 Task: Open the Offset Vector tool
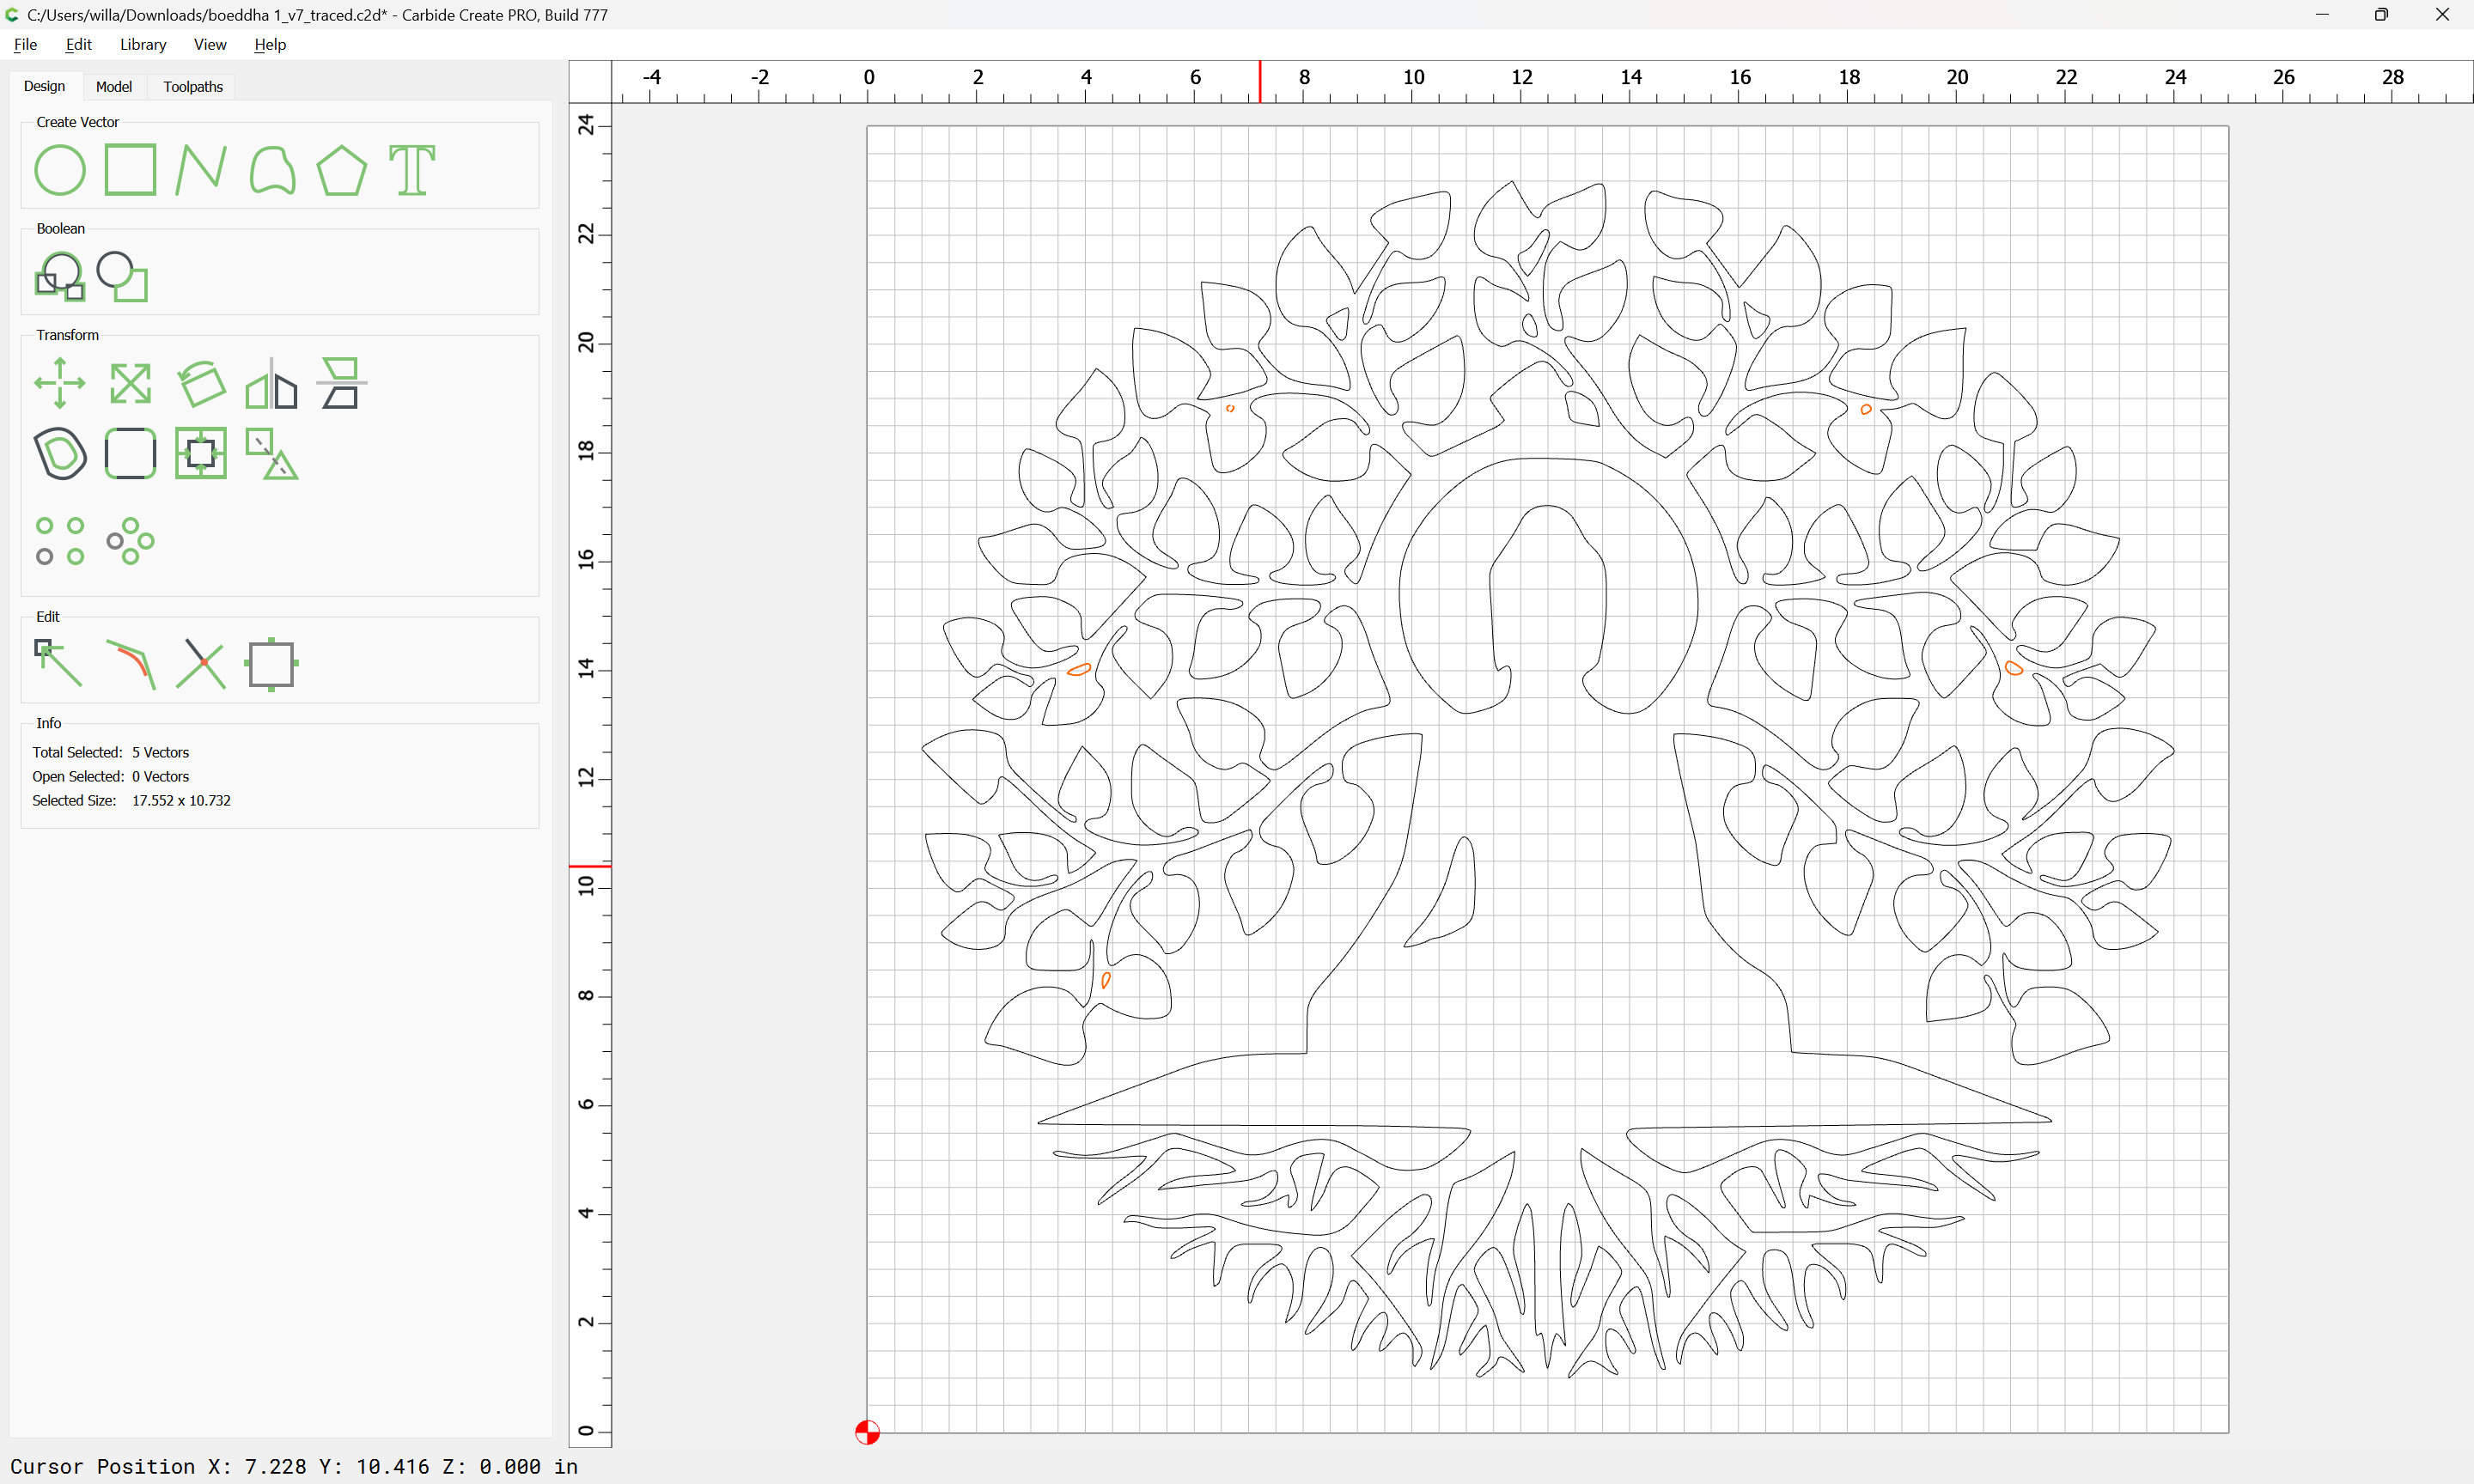pos(60,453)
